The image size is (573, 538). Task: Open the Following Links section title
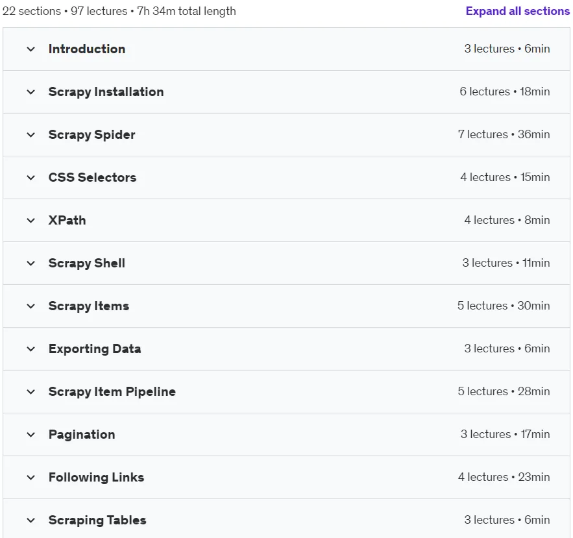[96, 478]
